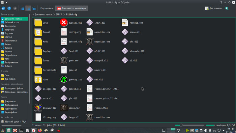
Task: Select the Manual folder icon
Action: (x=38, y=32)
